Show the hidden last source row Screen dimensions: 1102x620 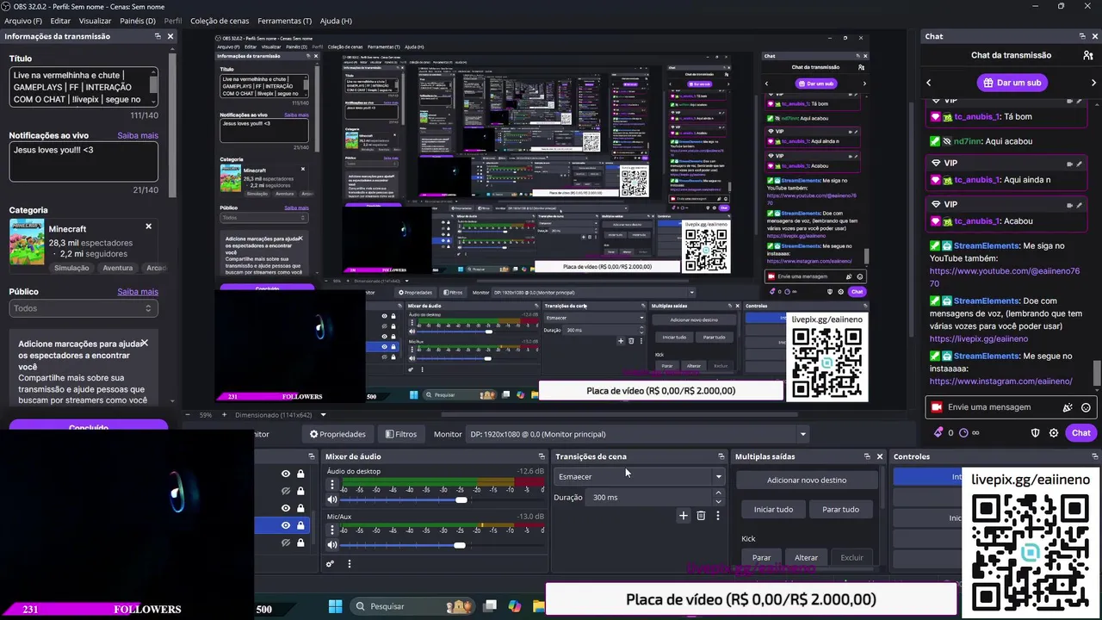[x=286, y=542]
